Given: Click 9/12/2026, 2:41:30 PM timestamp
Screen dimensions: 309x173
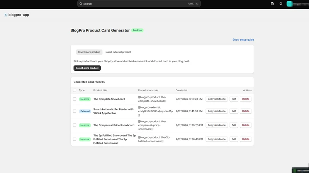Looking at the screenshot, I should [189, 111].
